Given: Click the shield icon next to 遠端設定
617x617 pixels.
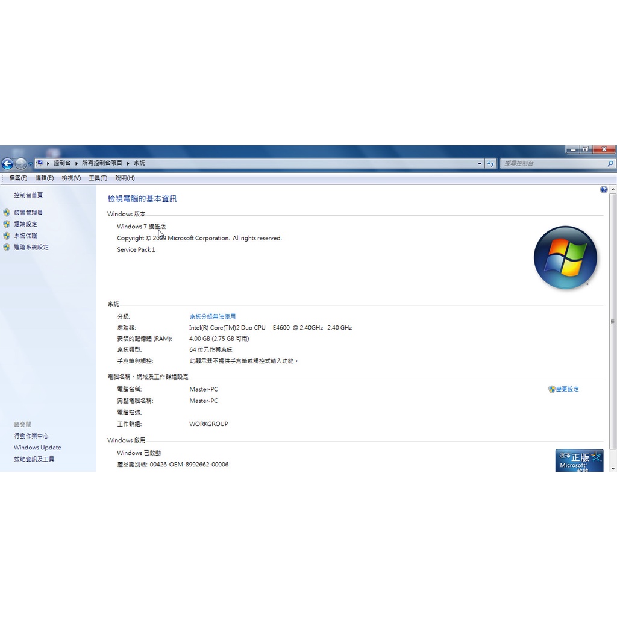Looking at the screenshot, I should click(x=7, y=224).
